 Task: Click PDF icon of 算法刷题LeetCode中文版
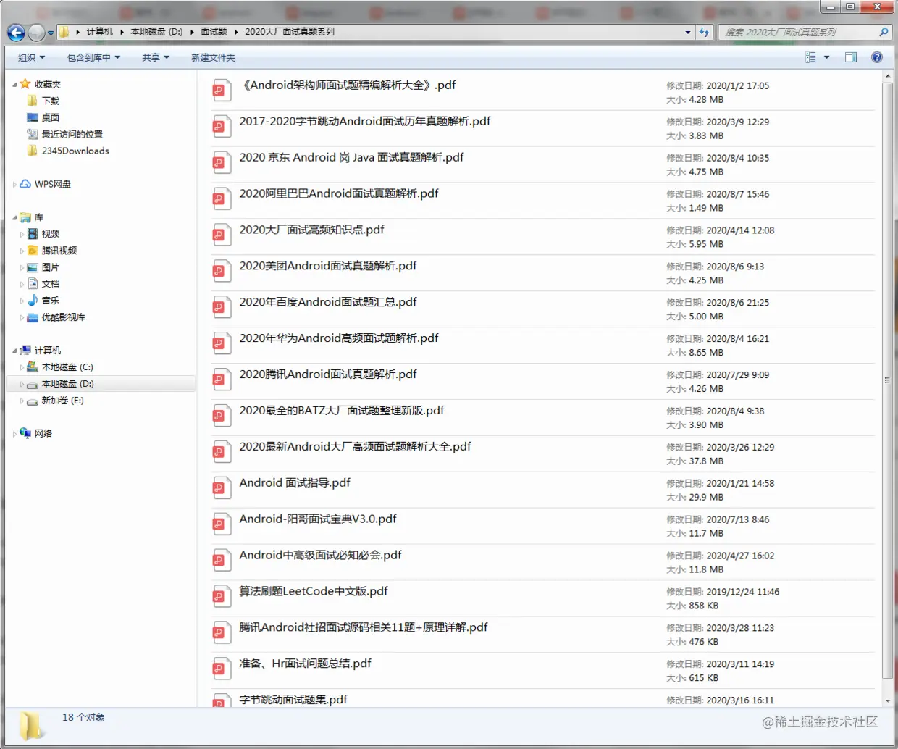coord(221,598)
